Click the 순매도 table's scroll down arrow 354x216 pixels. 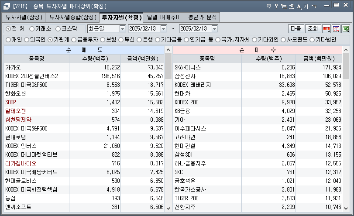coord(168,208)
